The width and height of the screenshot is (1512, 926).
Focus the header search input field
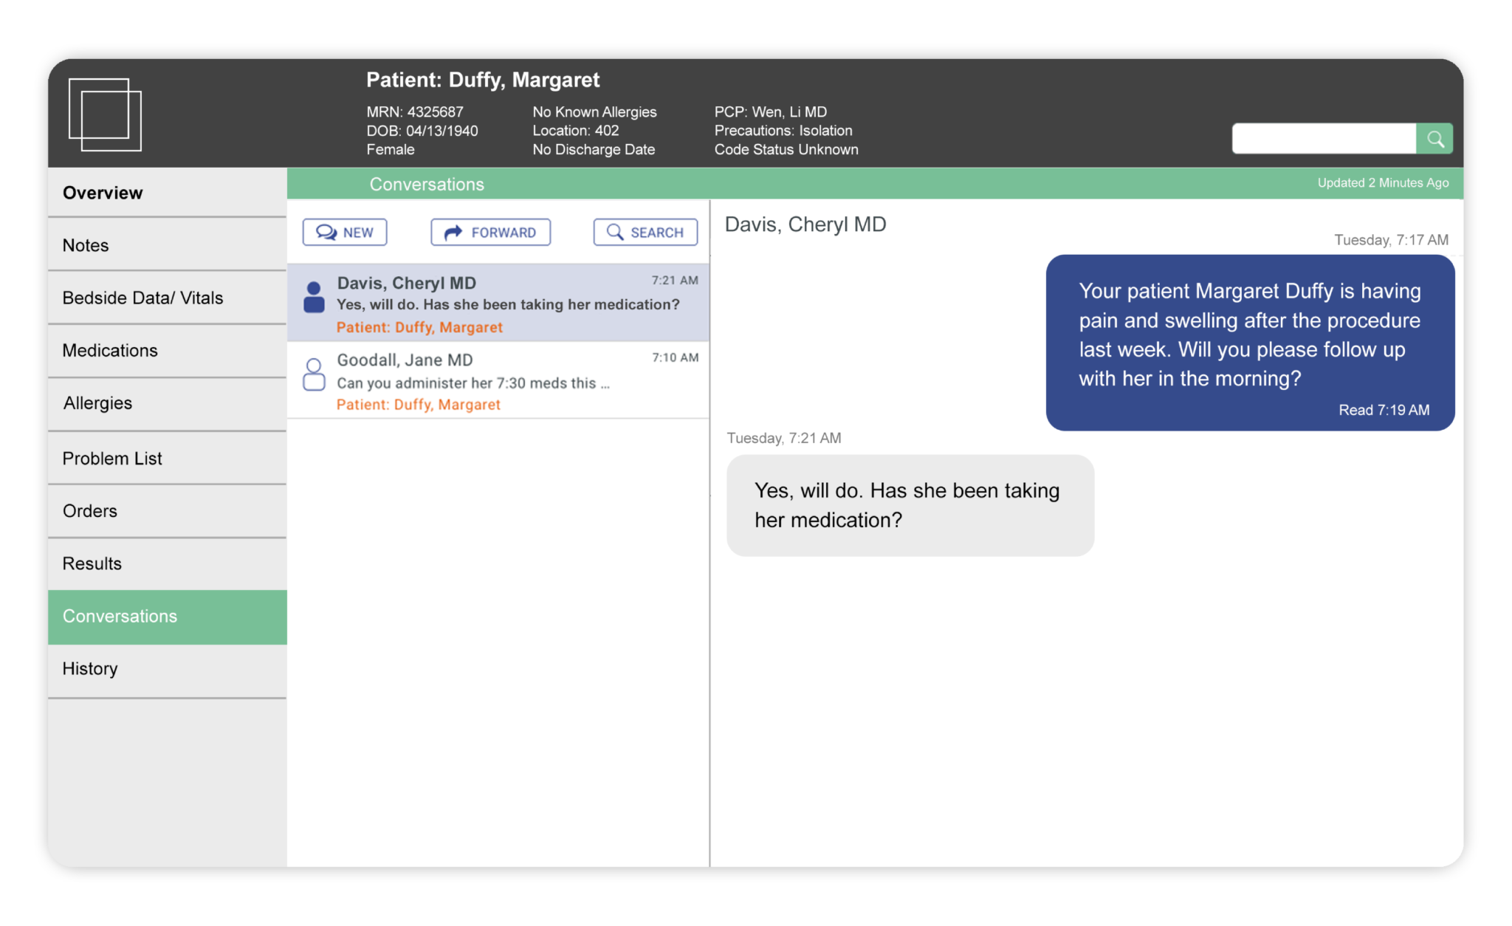pos(1324,139)
